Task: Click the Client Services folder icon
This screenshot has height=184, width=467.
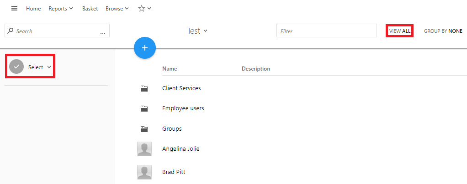Action: point(144,88)
